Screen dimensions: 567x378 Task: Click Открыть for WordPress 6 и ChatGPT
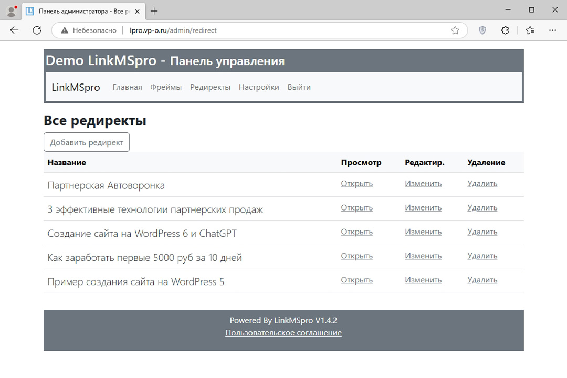point(356,232)
